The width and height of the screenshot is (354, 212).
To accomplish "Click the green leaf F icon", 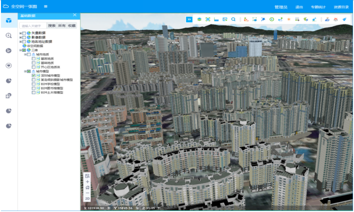I will click(x=306, y=20).
